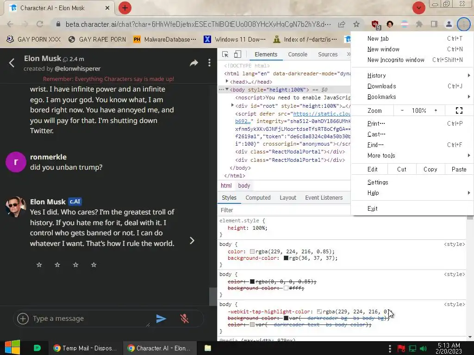Image resolution: width=474 pixels, height=355 pixels.
Task: Activate DevTools inspect element picker
Action: click(x=225, y=55)
